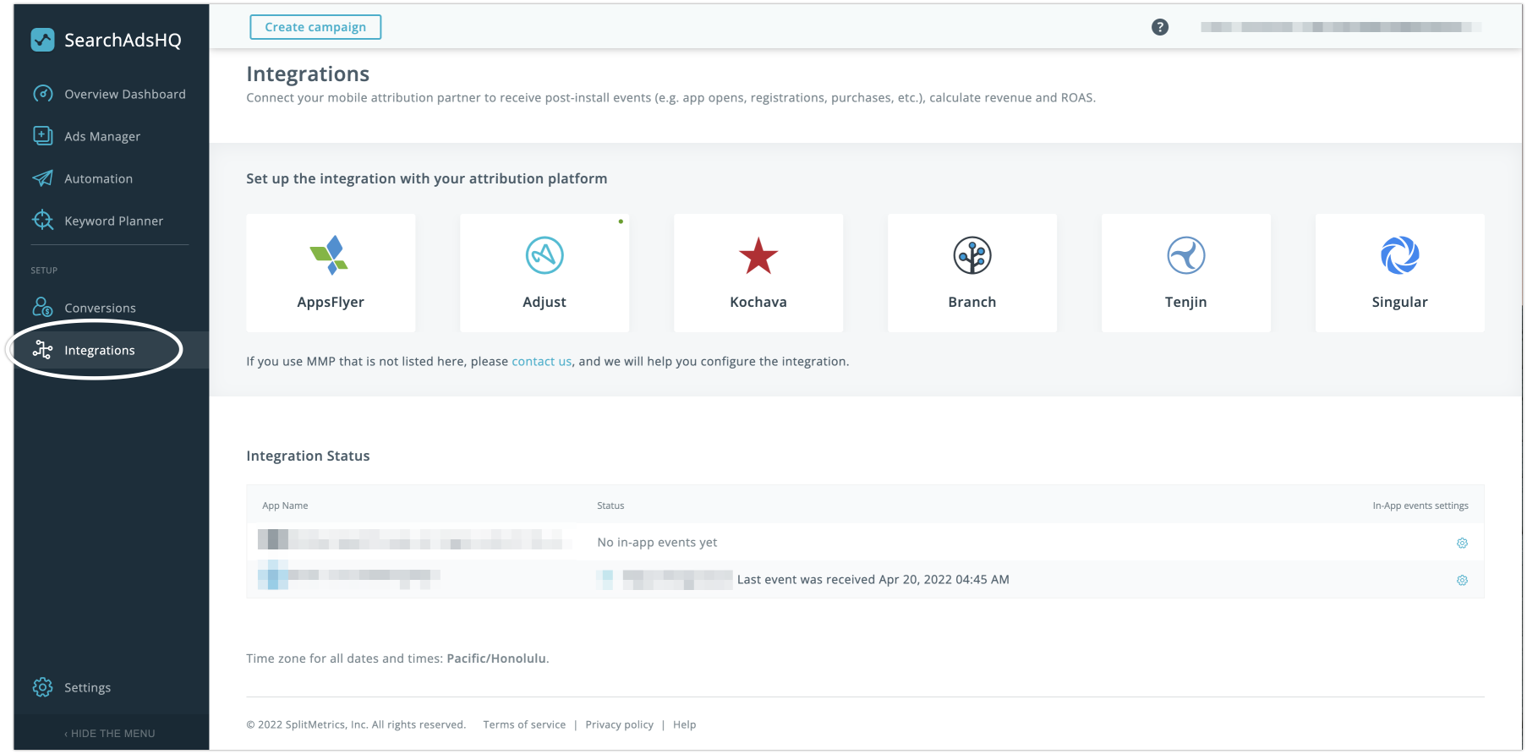Screen dimensions: 1527x754
Task: Click the Singular card label
Action: tap(1400, 302)
